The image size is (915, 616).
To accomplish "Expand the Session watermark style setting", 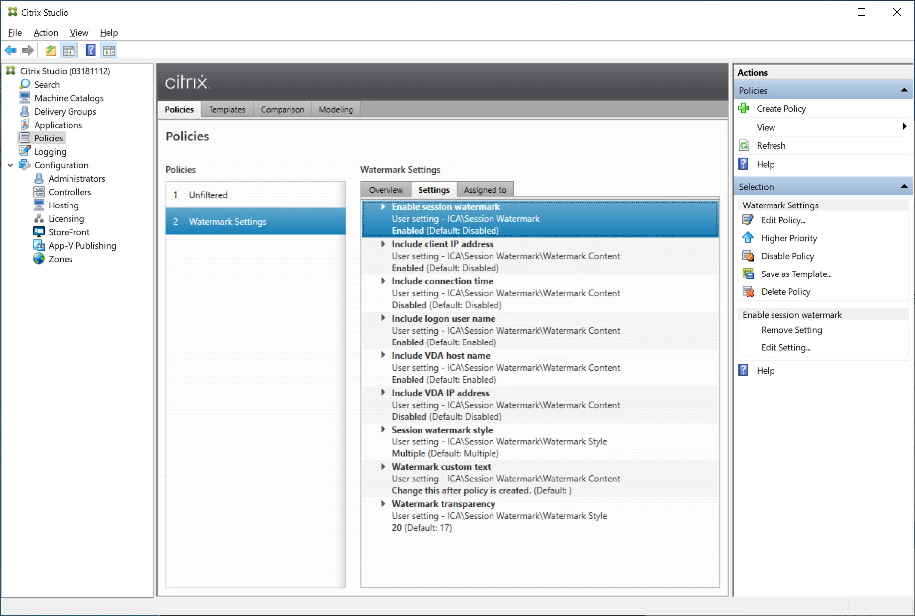I will click(x=383, y=429).
